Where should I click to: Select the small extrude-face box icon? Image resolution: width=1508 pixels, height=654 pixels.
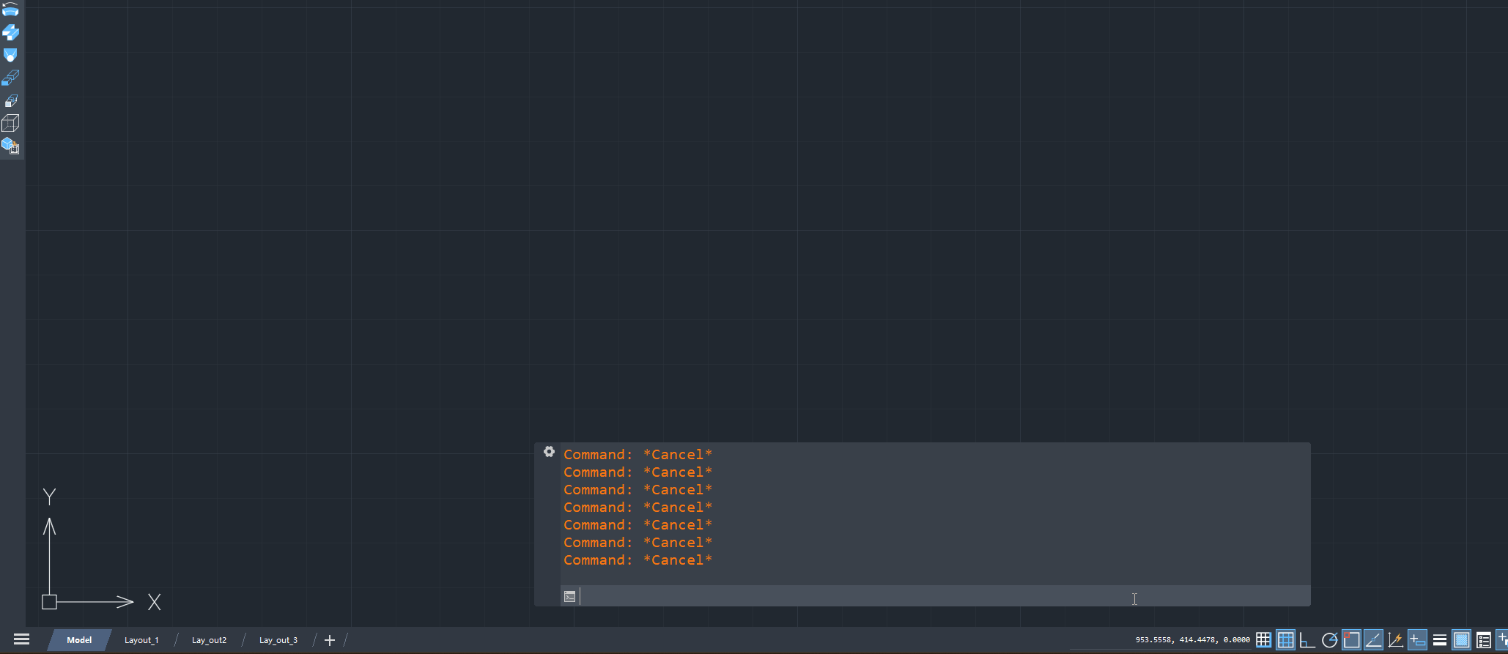[x=10, y=101]
